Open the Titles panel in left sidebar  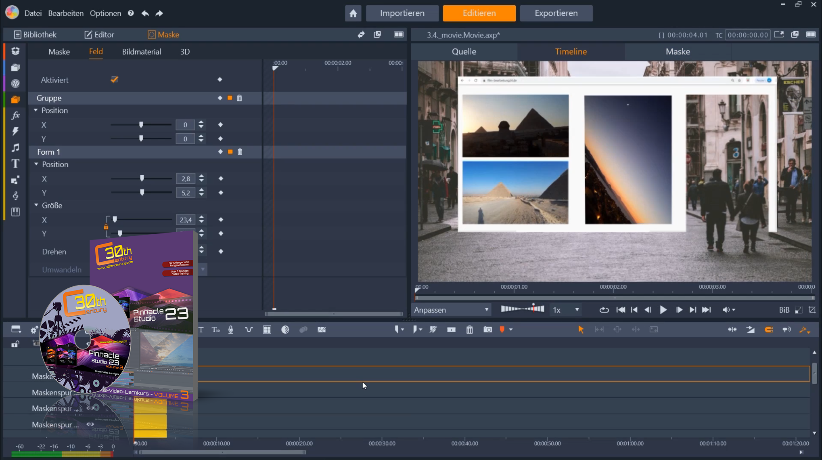pos(15,164)
